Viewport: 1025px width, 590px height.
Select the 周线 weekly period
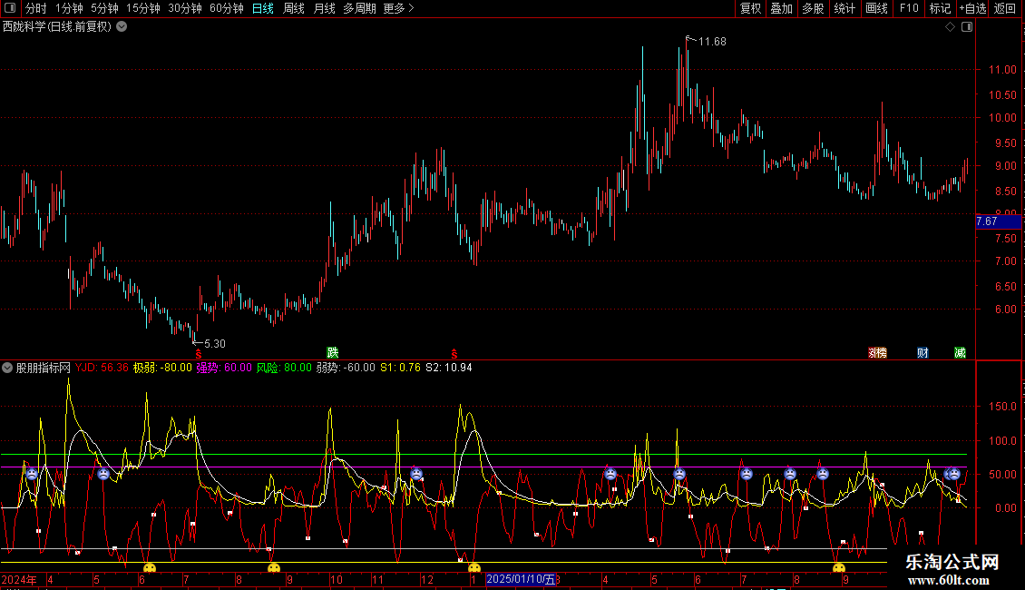(x=294, y=8)
